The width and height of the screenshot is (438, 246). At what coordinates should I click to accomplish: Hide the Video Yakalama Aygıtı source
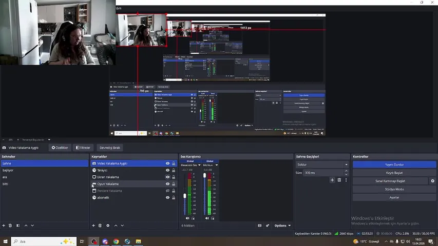(167, 163)
